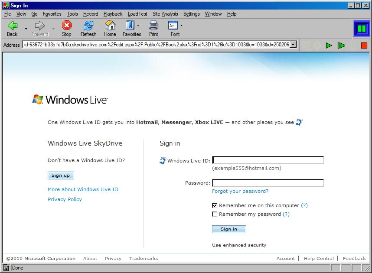Open the Site Analysis menu
The image size is (372, 273).
[165, 14]
